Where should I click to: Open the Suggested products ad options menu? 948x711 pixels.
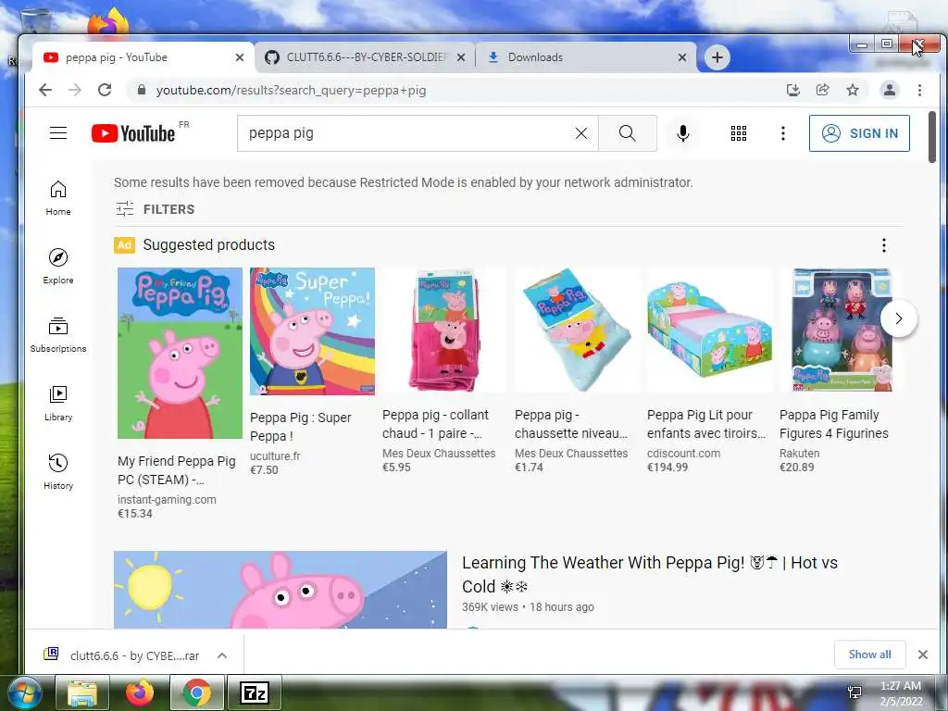click(x=883, y=244)
